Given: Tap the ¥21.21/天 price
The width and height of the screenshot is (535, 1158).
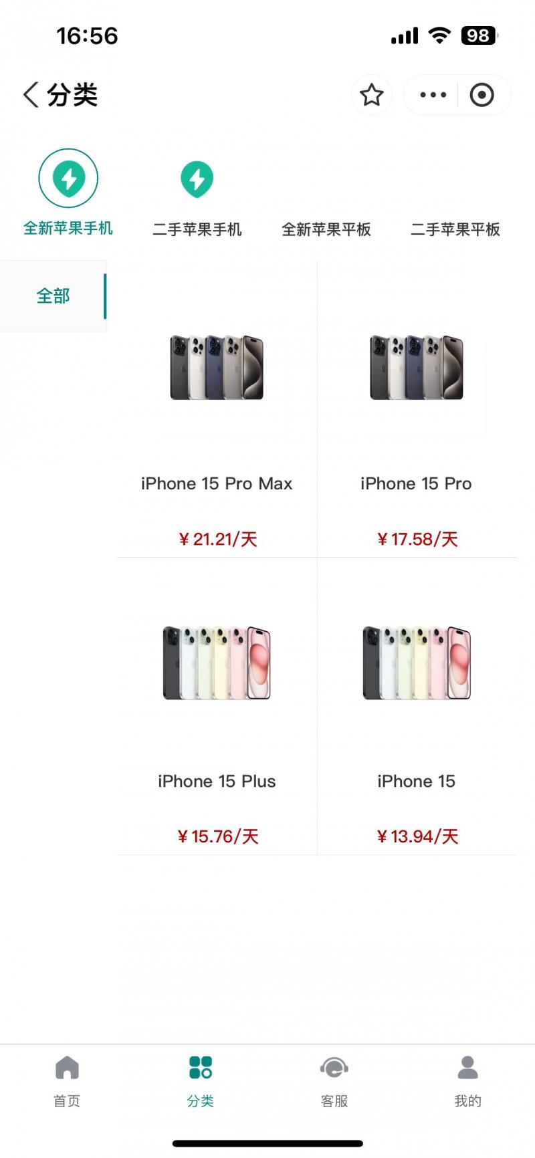Looking at the screenshot, I should click(218, 539).
